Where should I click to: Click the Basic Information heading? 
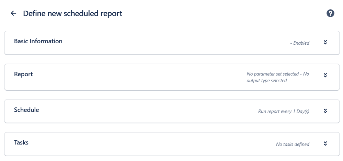pyautogui.click(x=38, y=41)
